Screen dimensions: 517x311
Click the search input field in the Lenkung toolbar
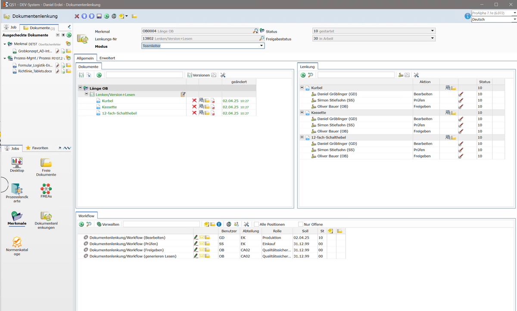pos(356,75)
